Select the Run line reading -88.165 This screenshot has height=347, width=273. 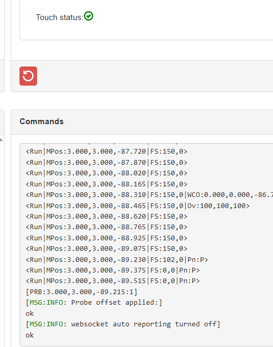tap(107, 184)
